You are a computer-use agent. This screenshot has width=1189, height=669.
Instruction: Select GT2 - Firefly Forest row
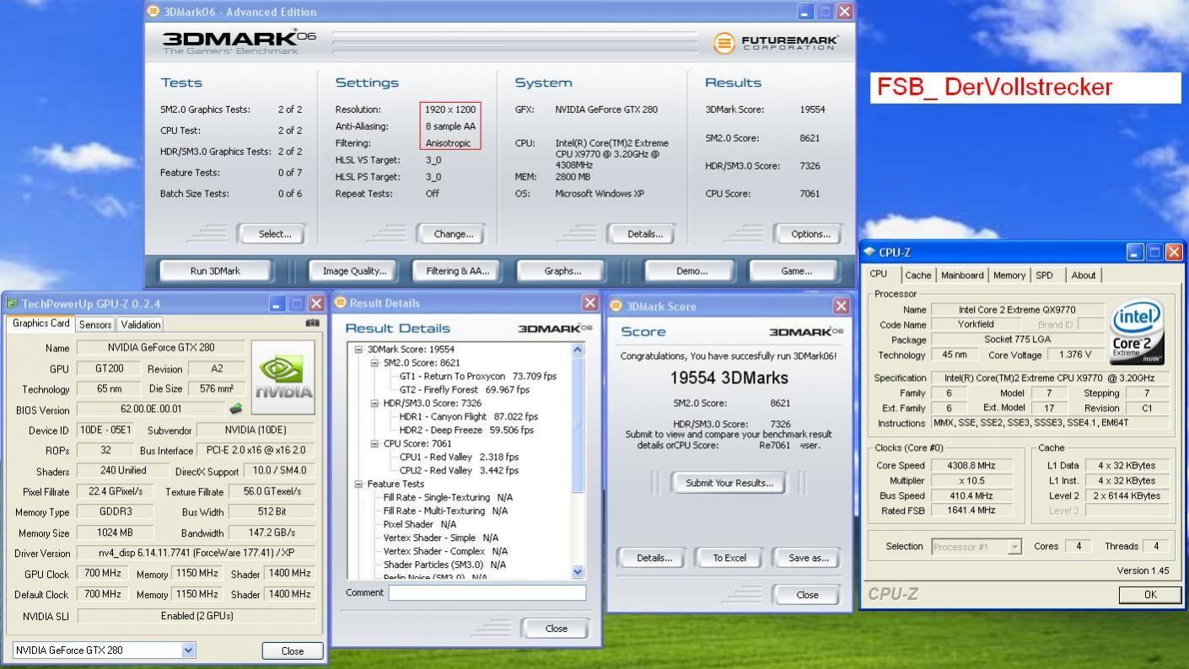click(465, 389)
